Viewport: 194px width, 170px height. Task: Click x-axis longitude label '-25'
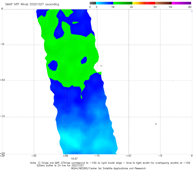click(x=34, y=156)
